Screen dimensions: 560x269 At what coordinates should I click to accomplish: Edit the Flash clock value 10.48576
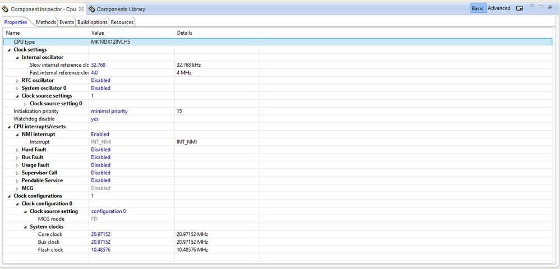pos(101,250)
